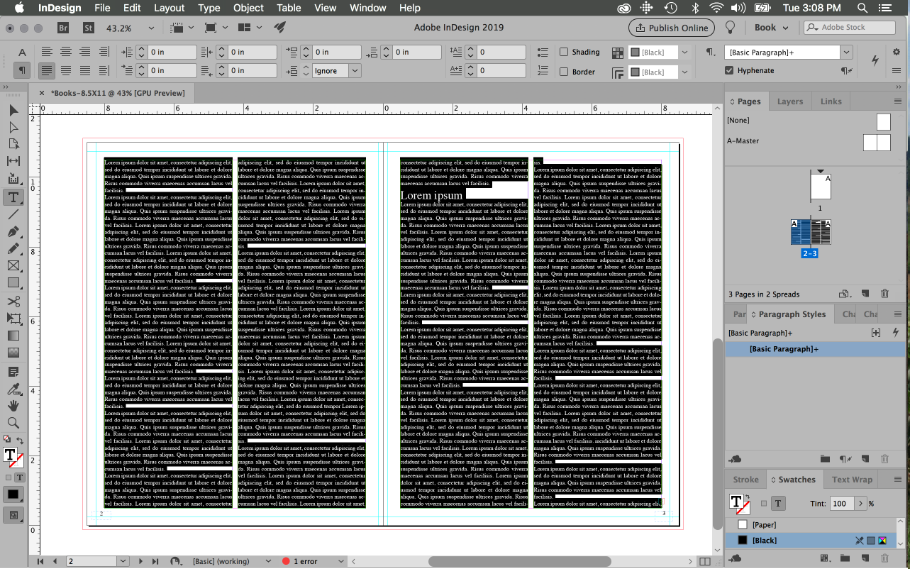Switch to the Layers tab
The image size is (910, 569).
pos(789,101)
